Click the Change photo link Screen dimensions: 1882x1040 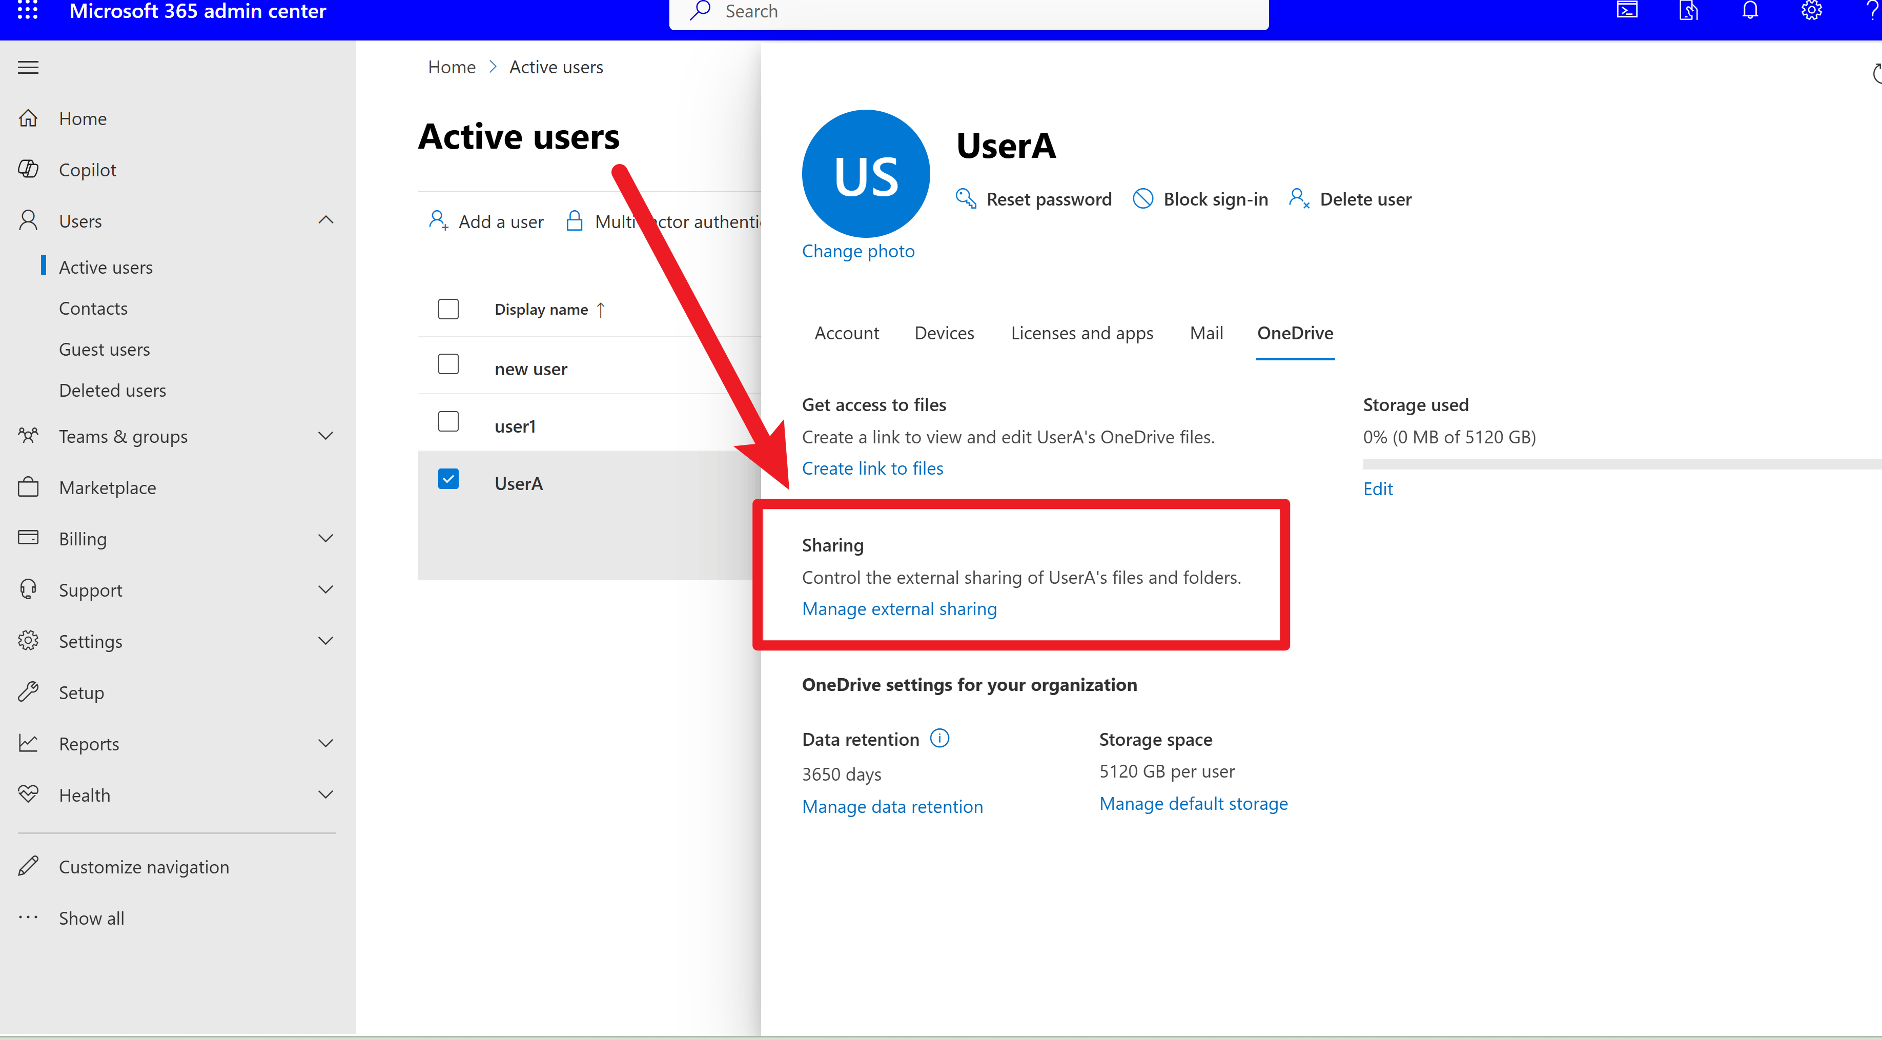857,251
